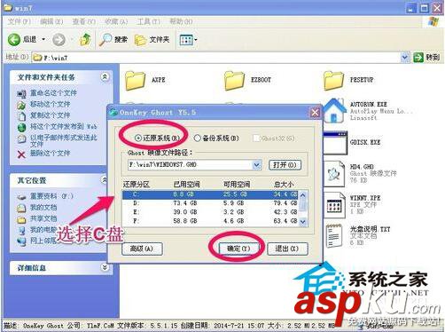Click the rename task icon
Image resolution: width=445 pixels, height=332 pixels.
coord(21,94)
